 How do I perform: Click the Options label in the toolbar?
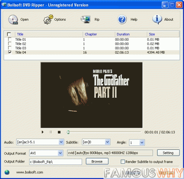[x=60, y=20]
